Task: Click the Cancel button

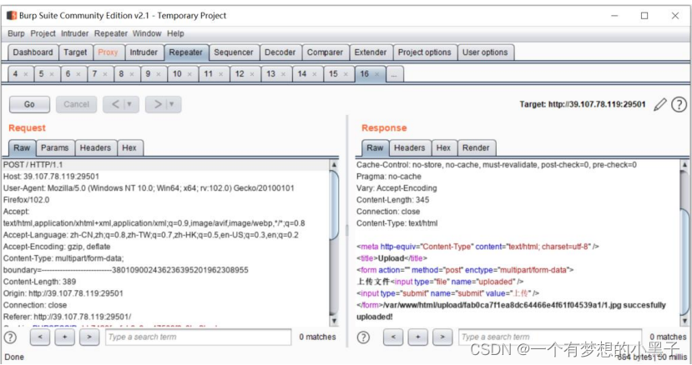Action: point(76,104)
